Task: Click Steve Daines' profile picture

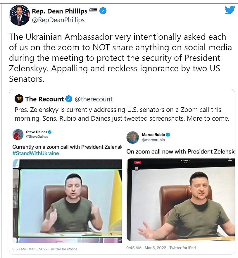Action: [18, 134]
